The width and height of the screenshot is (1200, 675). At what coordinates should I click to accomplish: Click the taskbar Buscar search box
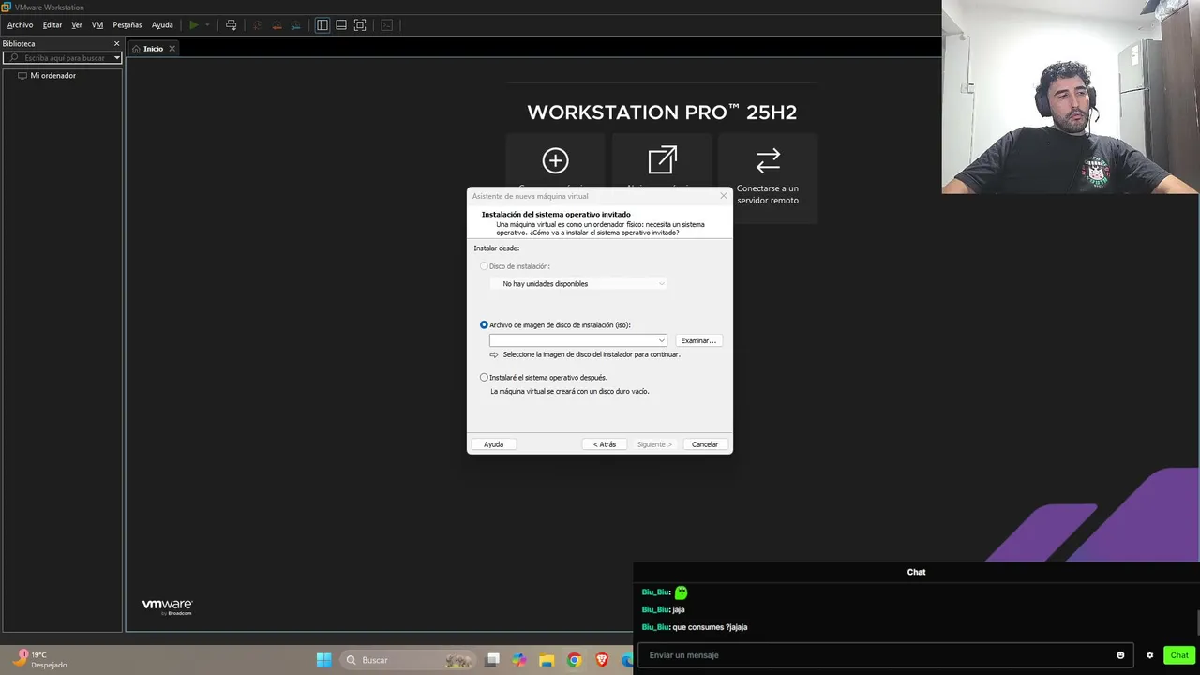407,660
